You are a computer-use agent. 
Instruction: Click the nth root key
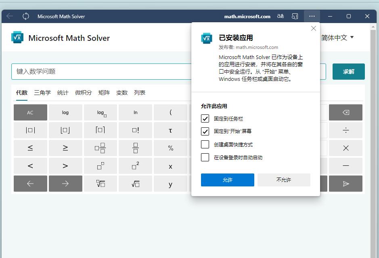[x=101, y=184]
